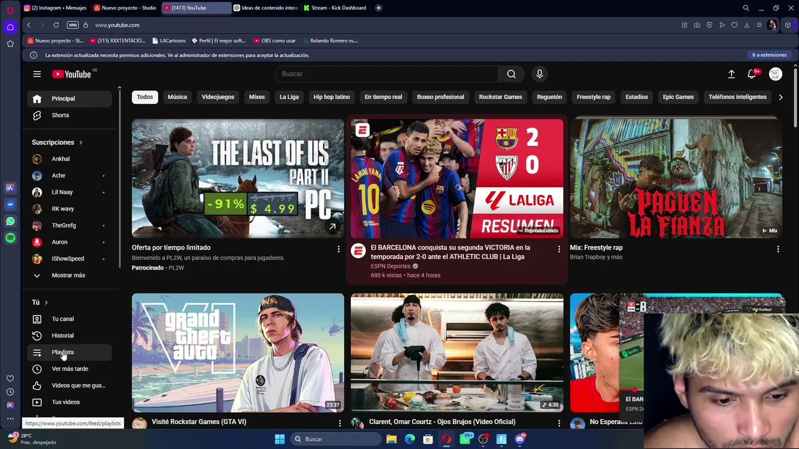The height and width of the screenshot is (449, 799).
Task: Switch to the Nuevo proyecto - Studio tab
Action: click(125, 8)
